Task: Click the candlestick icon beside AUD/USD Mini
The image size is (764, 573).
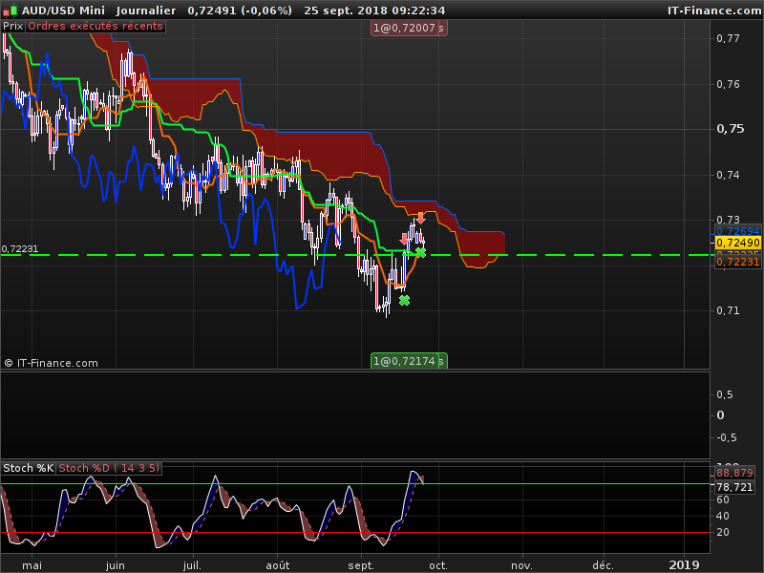Action: coord(11,11)
